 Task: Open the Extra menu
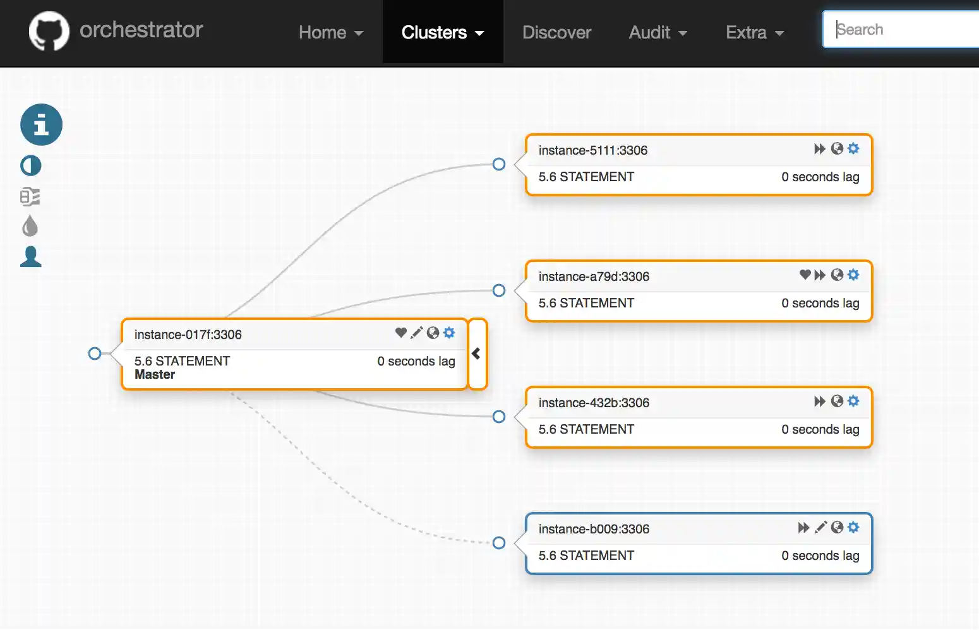click(x=754, y=32)
